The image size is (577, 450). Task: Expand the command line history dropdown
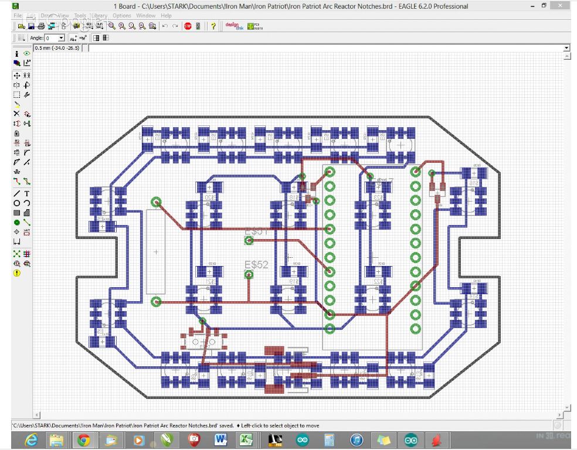click(566, 48)
